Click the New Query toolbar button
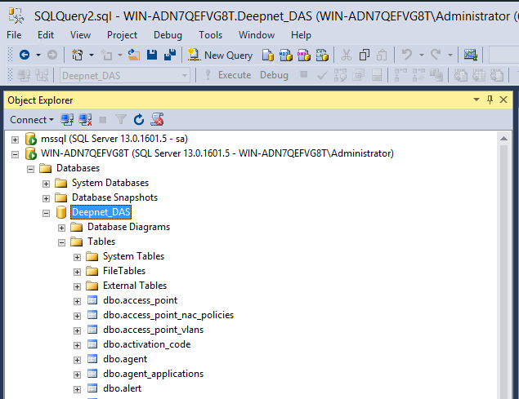 coord(220,55)
